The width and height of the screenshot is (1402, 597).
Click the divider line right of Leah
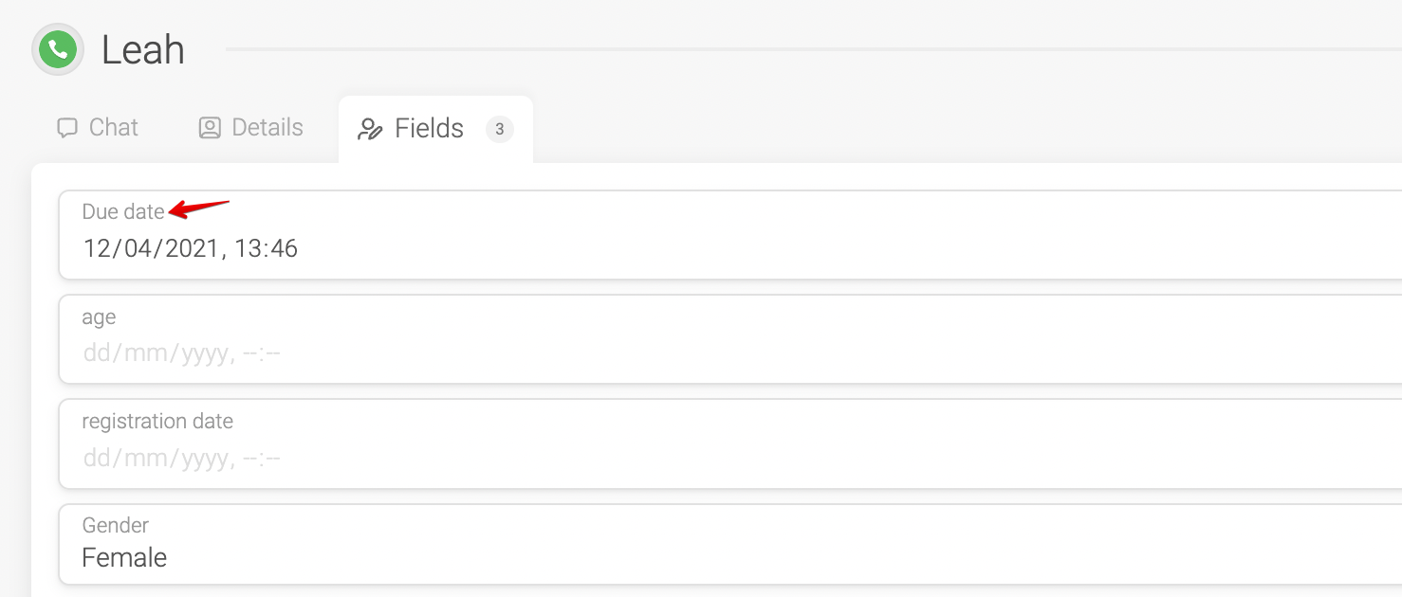(814, 49)
